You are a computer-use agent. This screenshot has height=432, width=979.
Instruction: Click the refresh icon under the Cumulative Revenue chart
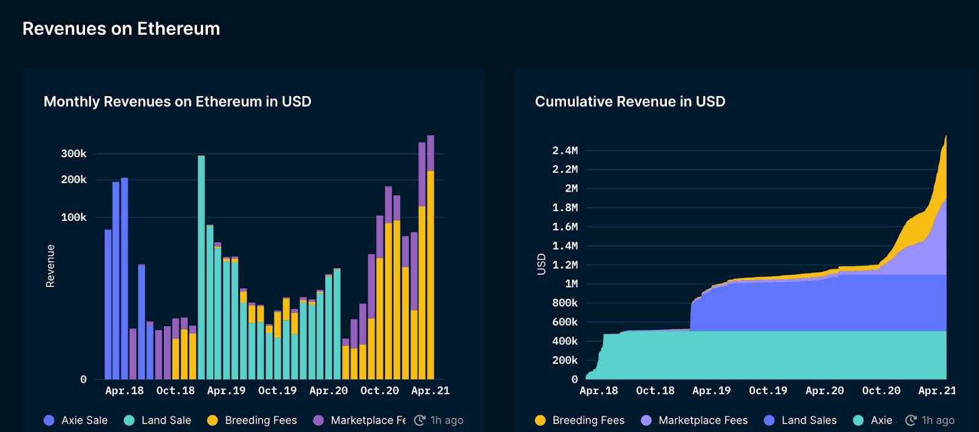pyautogui.click(x=911, y=420)
